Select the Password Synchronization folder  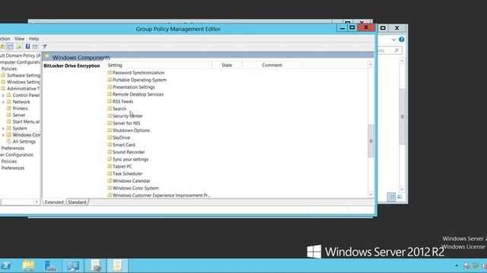coord(138,73)
